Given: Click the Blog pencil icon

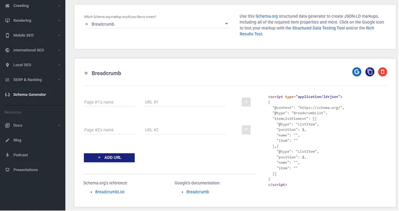Looking at the screenshot, I should tap(7, 140).
